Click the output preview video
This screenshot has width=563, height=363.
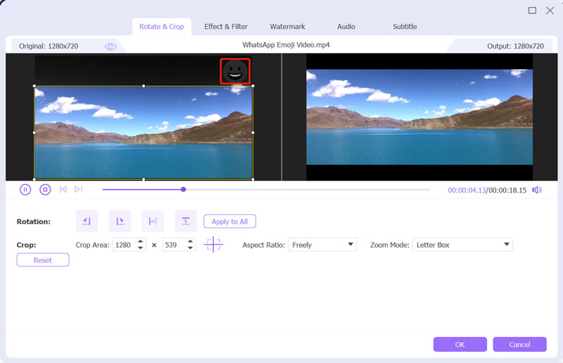pyautogui.click(x=419, y=117)
